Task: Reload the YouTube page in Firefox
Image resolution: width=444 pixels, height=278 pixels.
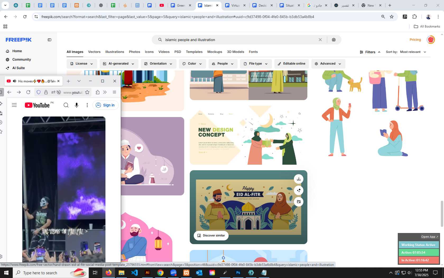Action: (28, 92)
